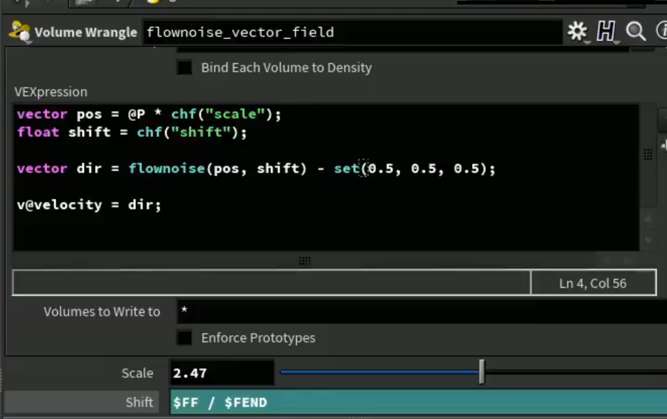
Task: Open dropdown arrow under the gear icon
Action: point(586,42)
